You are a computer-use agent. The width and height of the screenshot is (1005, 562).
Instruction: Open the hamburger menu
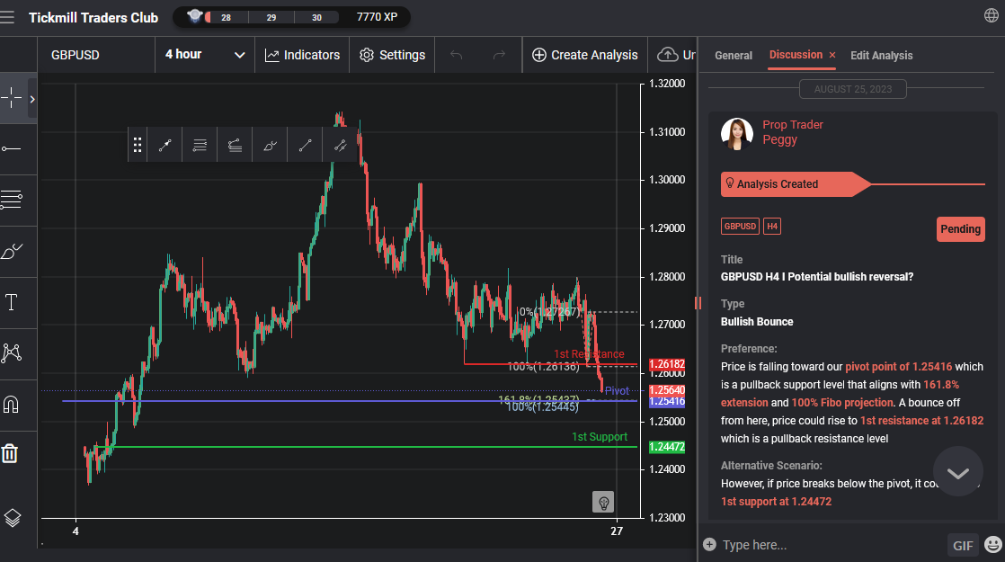[7, 17]
